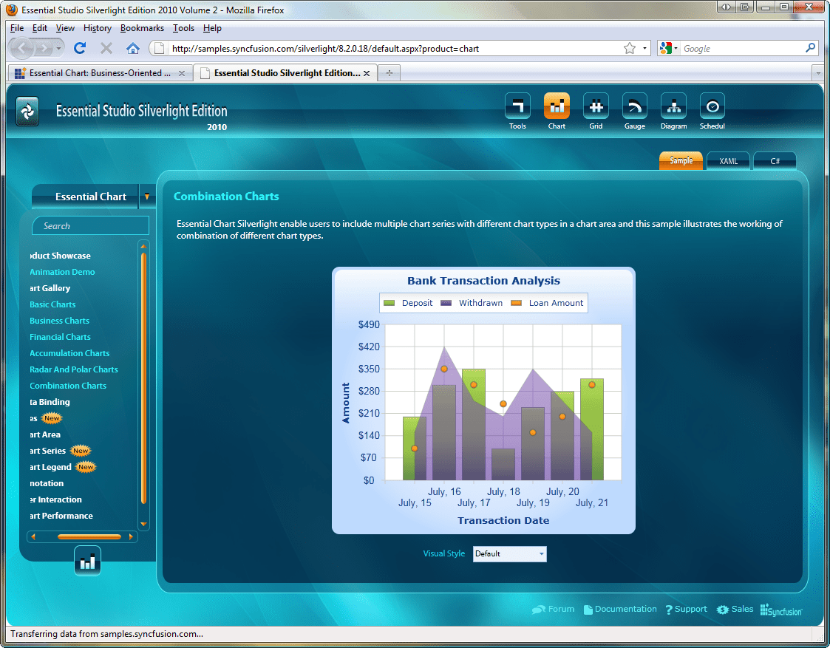Open the search engine selector in Google box
Screen dimensions: 830x648
coord(667,47)
